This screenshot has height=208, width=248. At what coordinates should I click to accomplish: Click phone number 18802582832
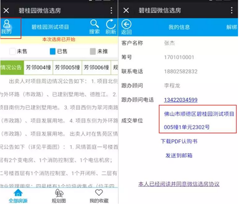pyautogui.click(x=181, y=72)
